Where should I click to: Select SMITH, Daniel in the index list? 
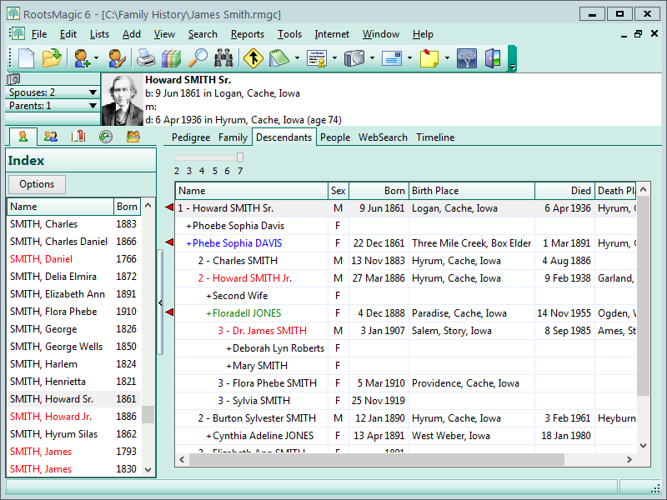(41, 259)
